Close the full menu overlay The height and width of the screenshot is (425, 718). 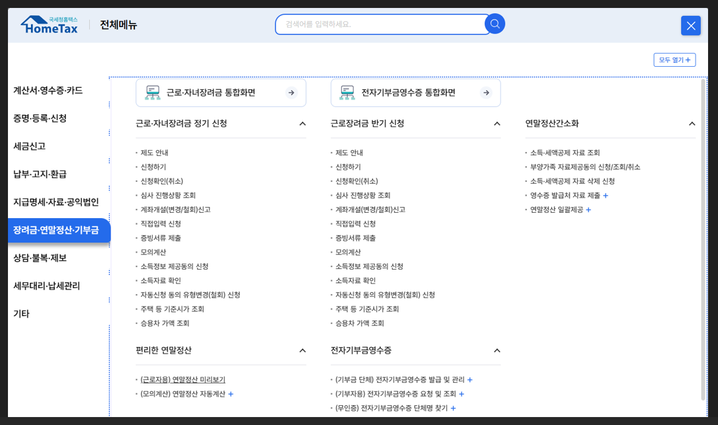pyautogui.click(x=690, y=25)
